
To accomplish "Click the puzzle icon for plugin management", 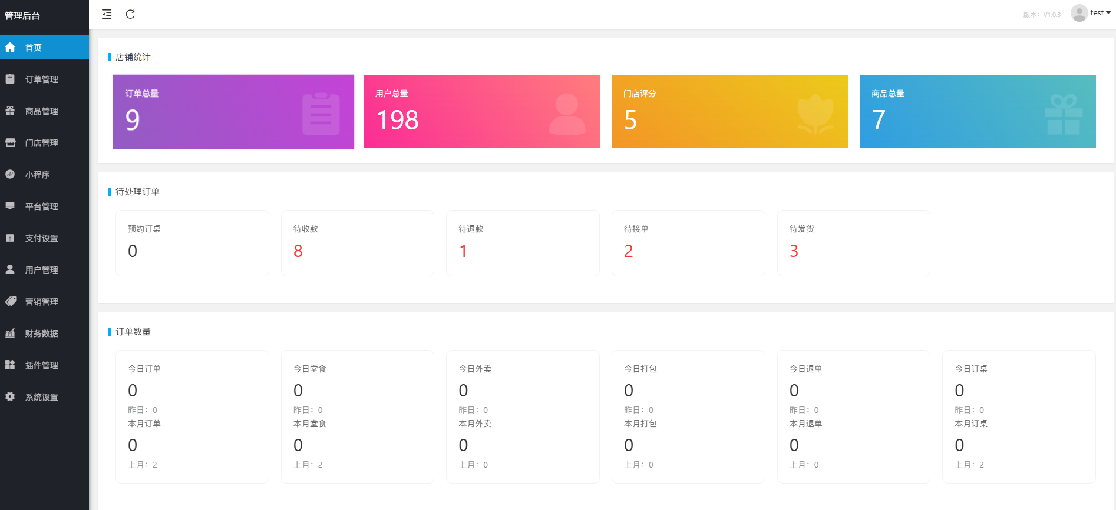I will click(x=11, y=365).
